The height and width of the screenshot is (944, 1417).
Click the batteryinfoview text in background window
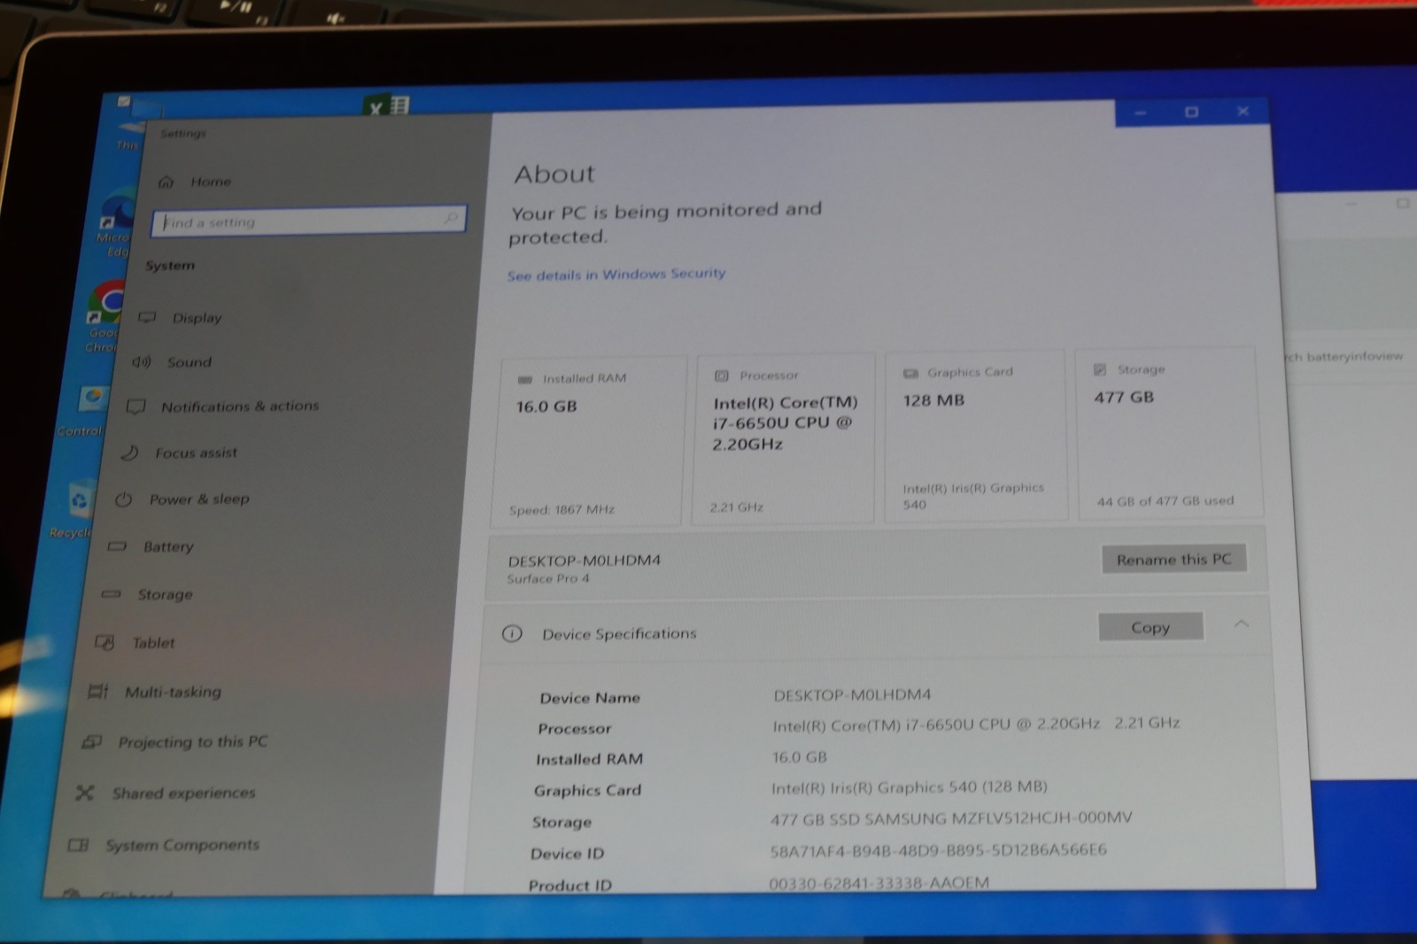(x=1354, y=357)
